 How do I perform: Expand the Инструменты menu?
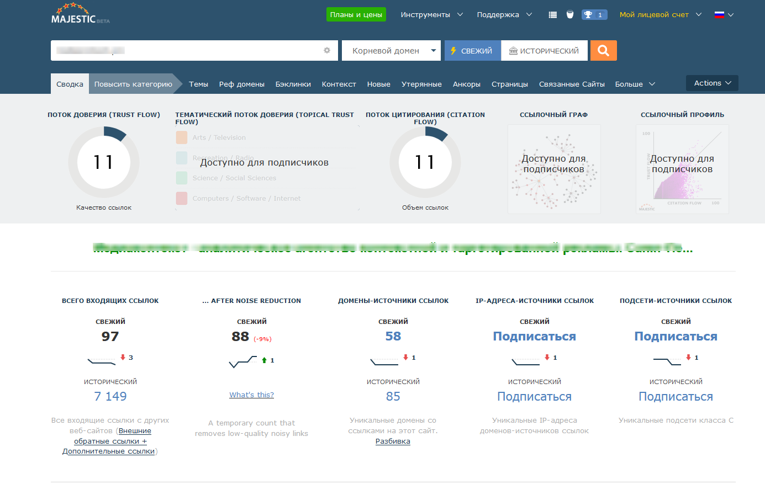(x=431, y=15)
